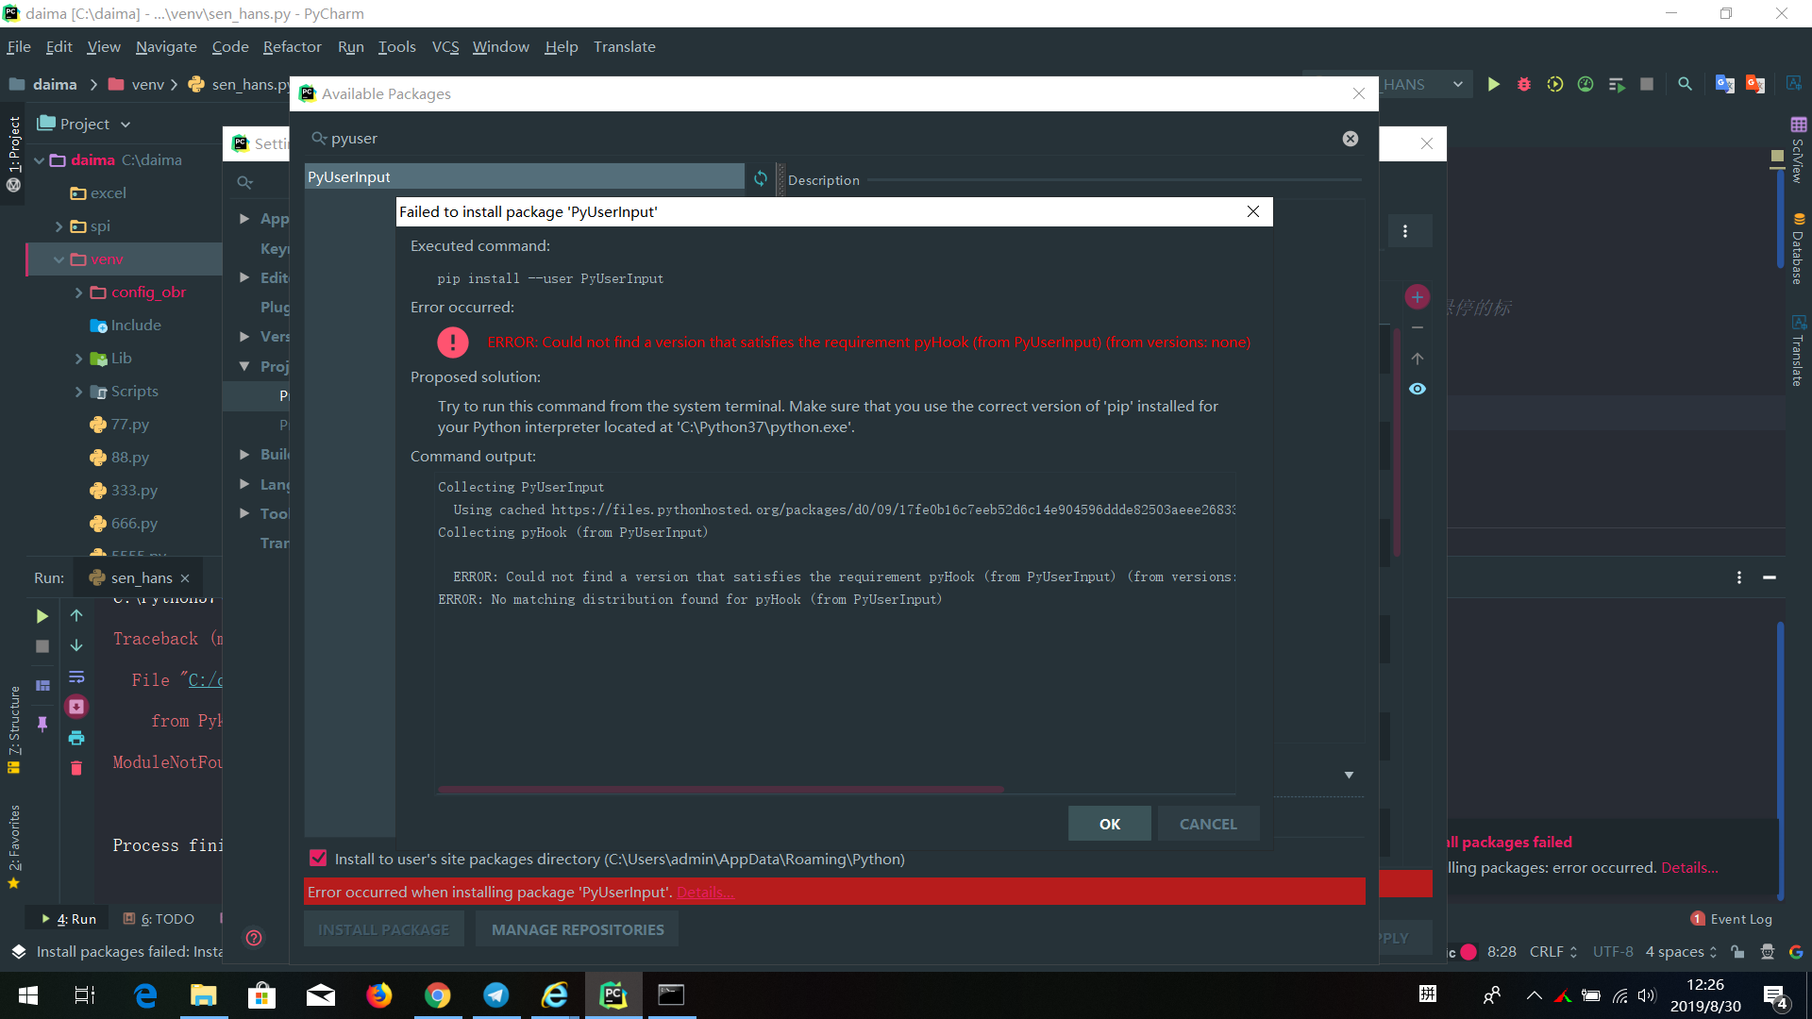Open Firefox from the taskbar
The image size is (1812, 1019).
point(378,995)
